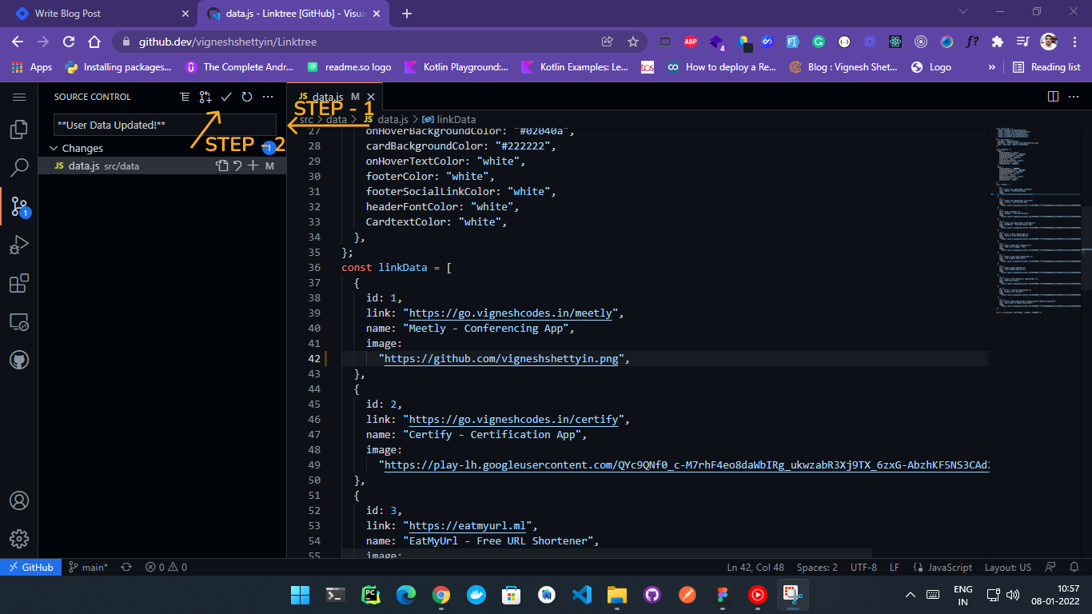This screenshot has width=1092, height=614.
Task: Open errors and warnings count
Action: pos(165,567)
